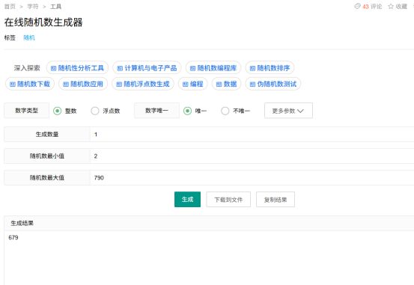The width and height of the screenshot is (414, 285).
Task: Open 随机浮点数生成 suggestion chip
Action: (143, 84)
